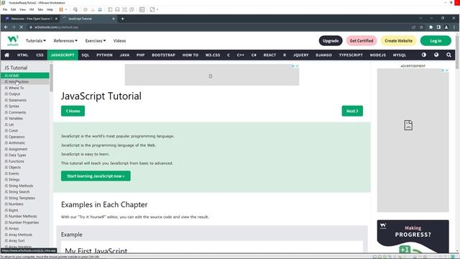The height and width of the screenshot is (259, 460).
Task: Toggle the VMware thumbnail bar
Action: pyautogui.click(x=117, y=9)
